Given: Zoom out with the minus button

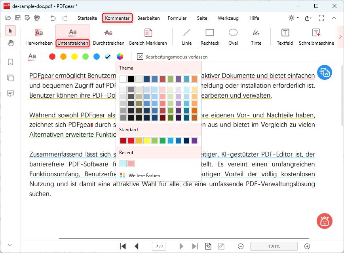Looking at the screenshot, I should pyautogui.click(x=241, y=246).
